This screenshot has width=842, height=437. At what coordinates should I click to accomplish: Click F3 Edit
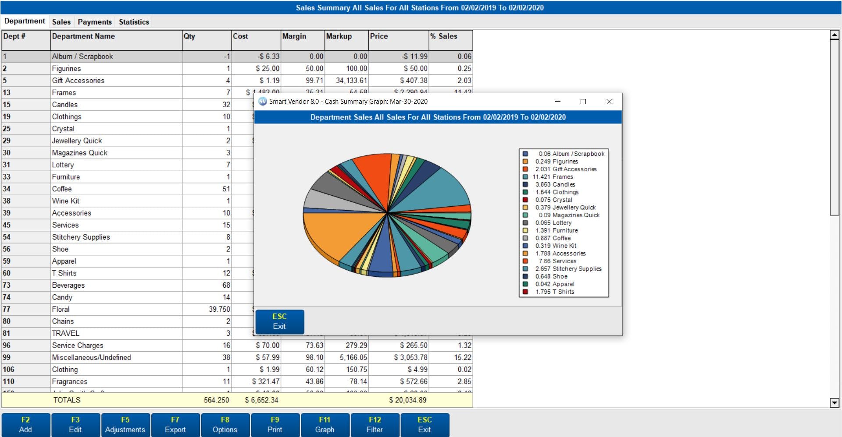coord(75,424)
